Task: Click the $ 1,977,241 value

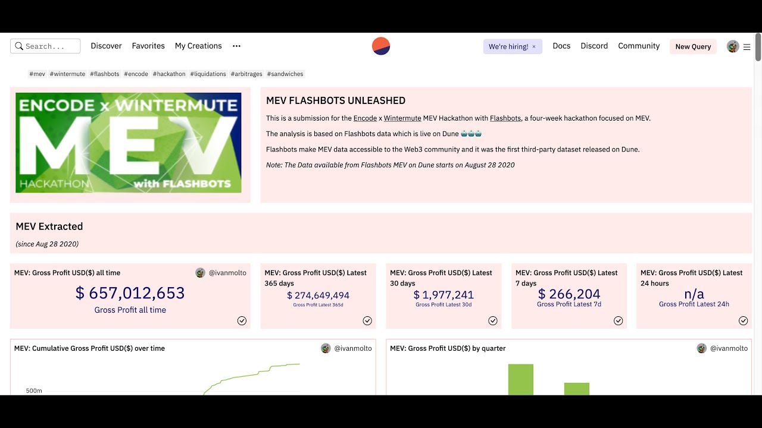Action: [x=444, y=295]
